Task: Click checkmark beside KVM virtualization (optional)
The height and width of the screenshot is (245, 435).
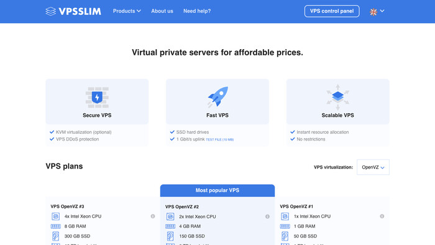Action: pyautogui.click(x=52, y=132)
